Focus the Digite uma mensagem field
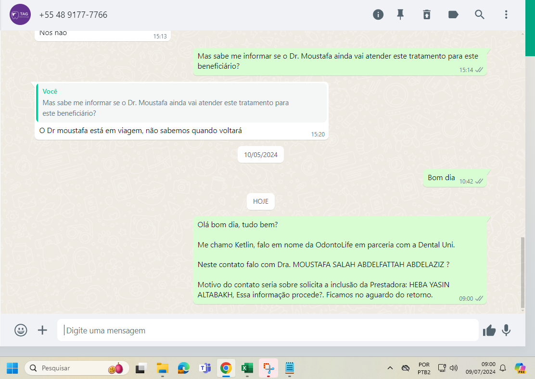Screen dimensions: 535x379 coord(268,330)
